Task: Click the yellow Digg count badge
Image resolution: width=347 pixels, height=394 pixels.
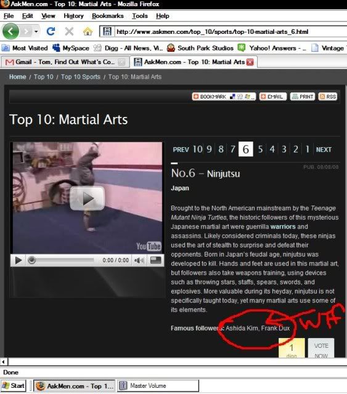Action: click(x=292, y=348)
